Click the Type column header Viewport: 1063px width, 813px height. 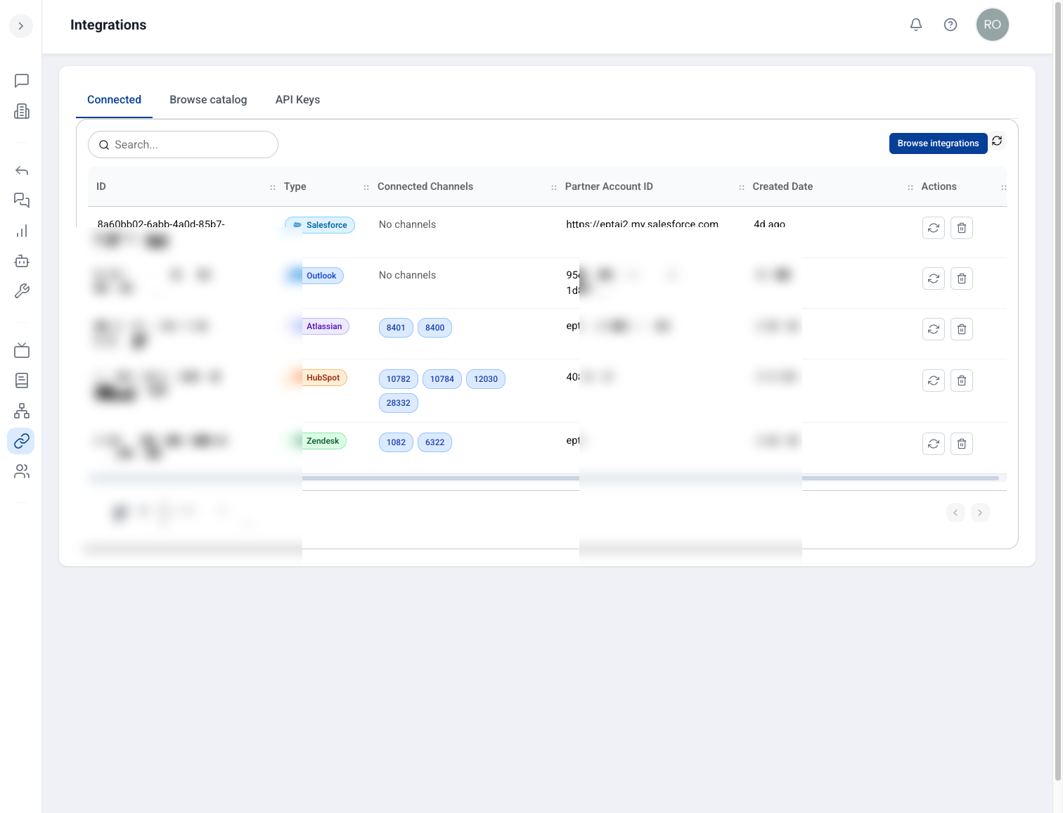coord(295,186)
